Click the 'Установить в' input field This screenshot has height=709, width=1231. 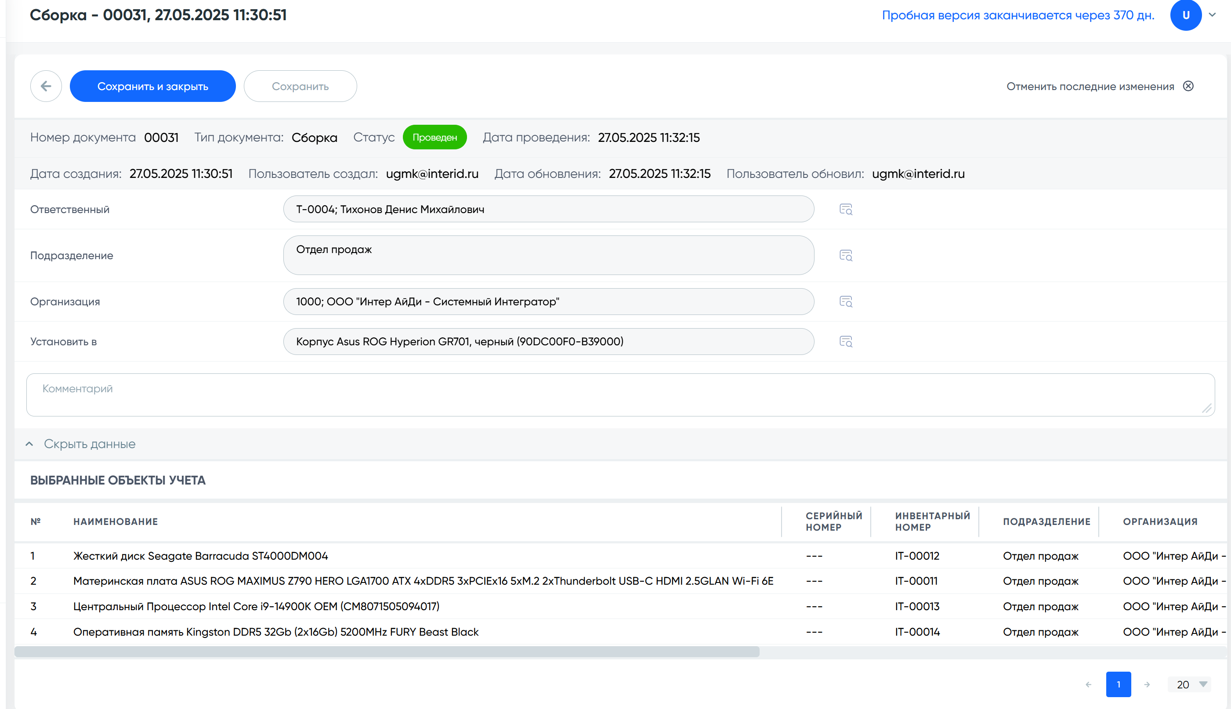(x=548, y=341)
